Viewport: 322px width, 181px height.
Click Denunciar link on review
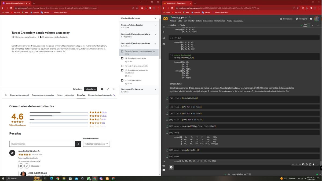pyautogui.click(x=35, y=166)
